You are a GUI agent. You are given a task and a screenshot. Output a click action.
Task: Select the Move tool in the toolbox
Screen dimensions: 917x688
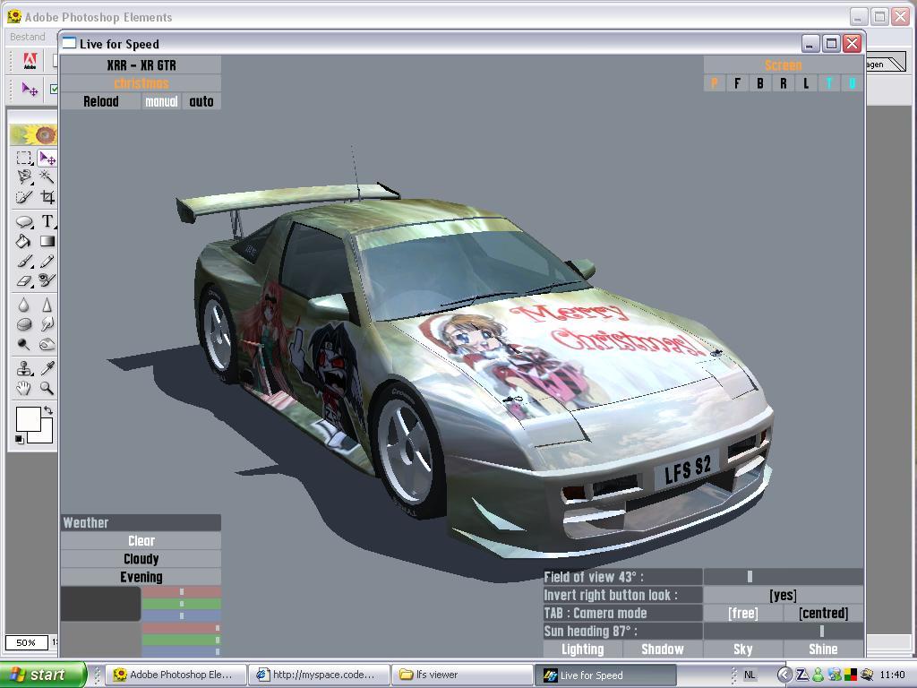pyautogui.click(x=47, y=158)
